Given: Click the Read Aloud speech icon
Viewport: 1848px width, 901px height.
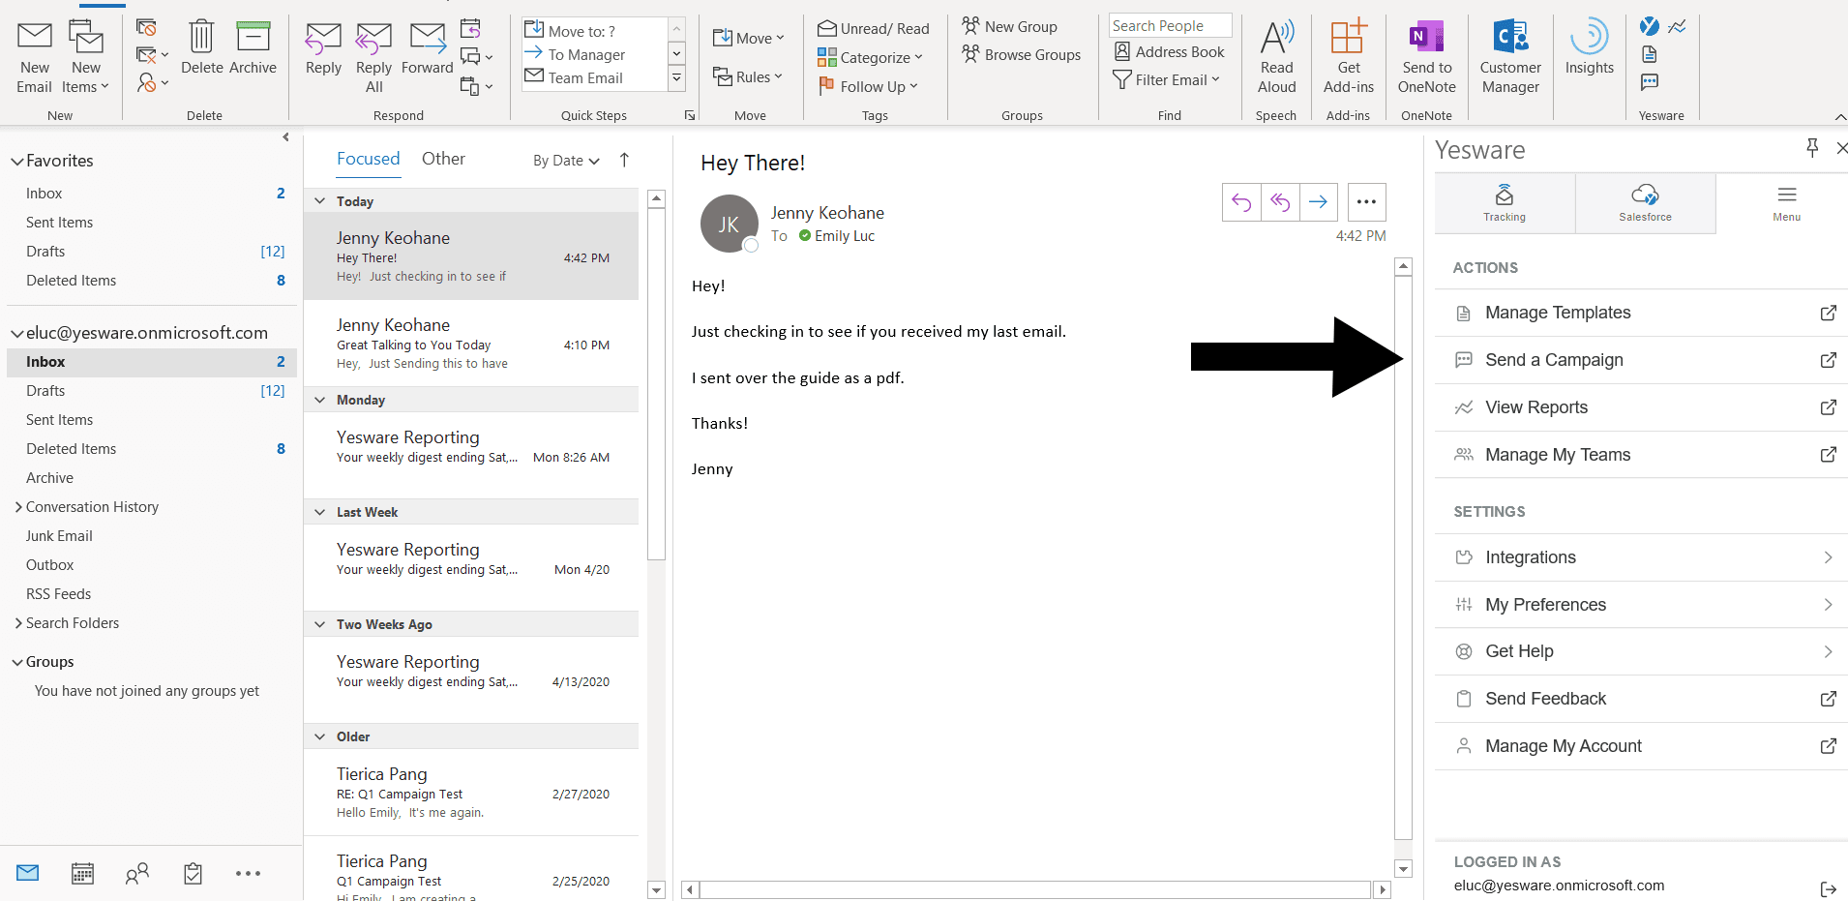Looking at the screenshot, I should pos(1276,56).
